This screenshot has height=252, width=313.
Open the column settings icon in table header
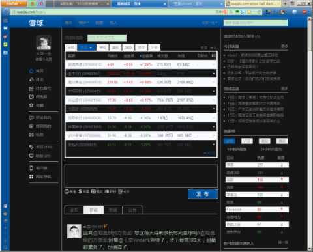click(214, 56)
